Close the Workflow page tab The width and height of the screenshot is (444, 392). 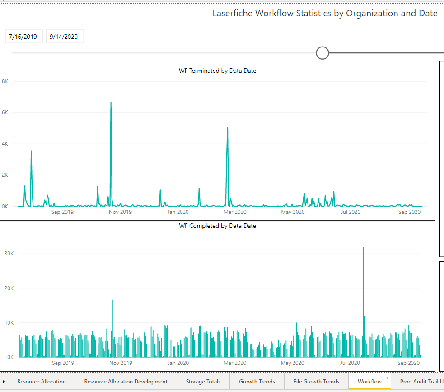coord(387,378)
